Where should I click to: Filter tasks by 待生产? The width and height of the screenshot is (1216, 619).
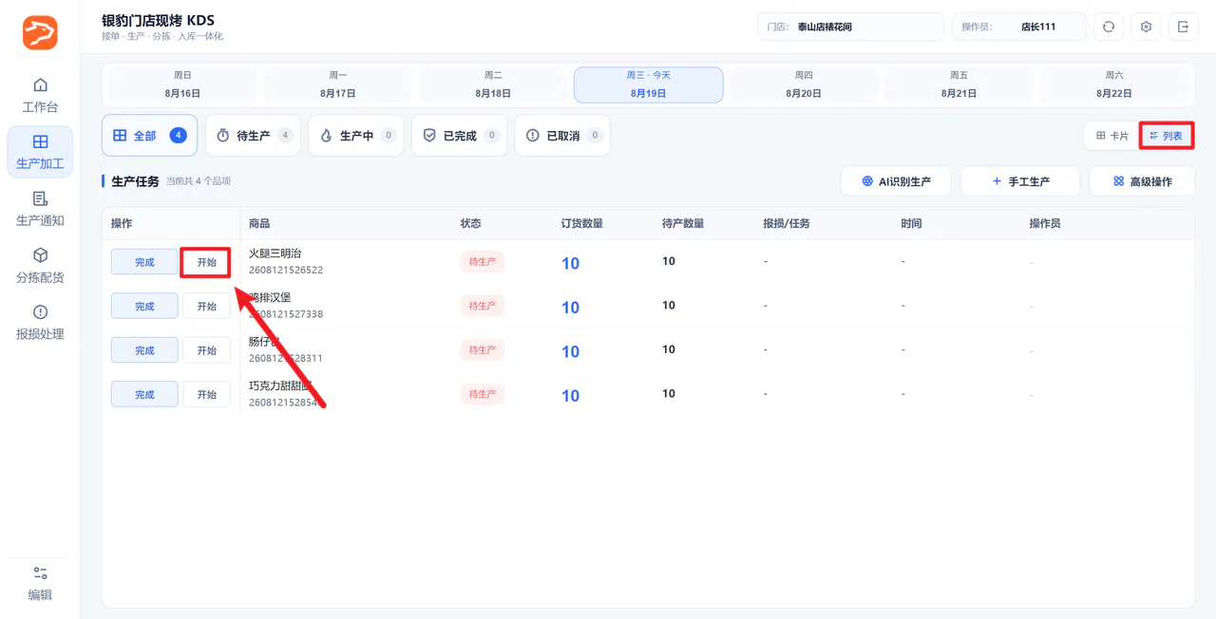tap(253, 136)
